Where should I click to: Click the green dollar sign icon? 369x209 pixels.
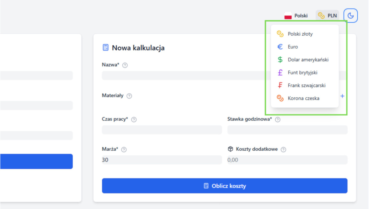(x=280, y=60)
